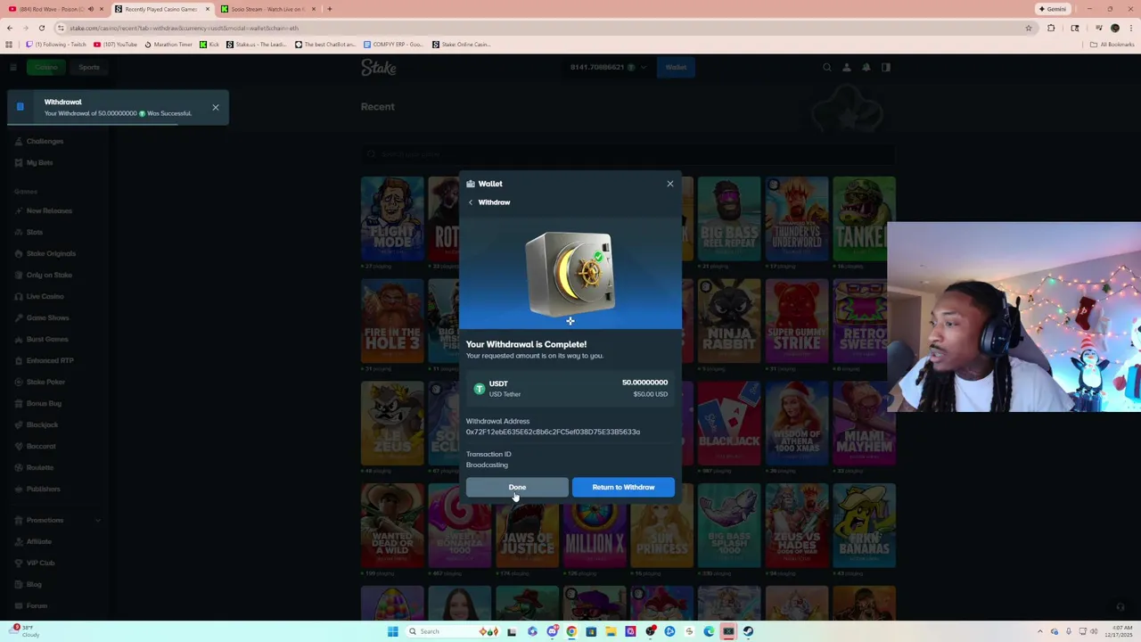Open Microsoft Edge from the taskbar

click(709, 631)
